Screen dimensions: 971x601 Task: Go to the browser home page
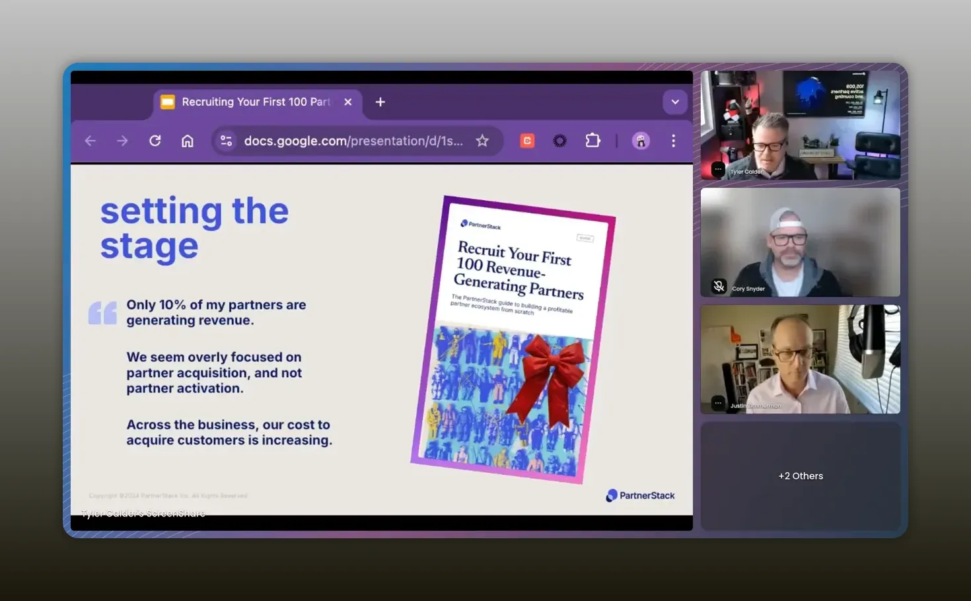tap(188, 141)
